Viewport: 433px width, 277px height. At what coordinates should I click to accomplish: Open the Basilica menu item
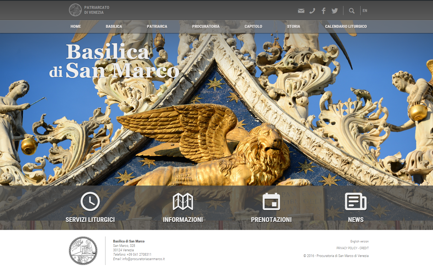point(114,27)
